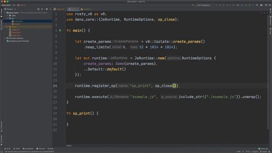Click Git commit checkmark in toolbar

click(246, 5)
